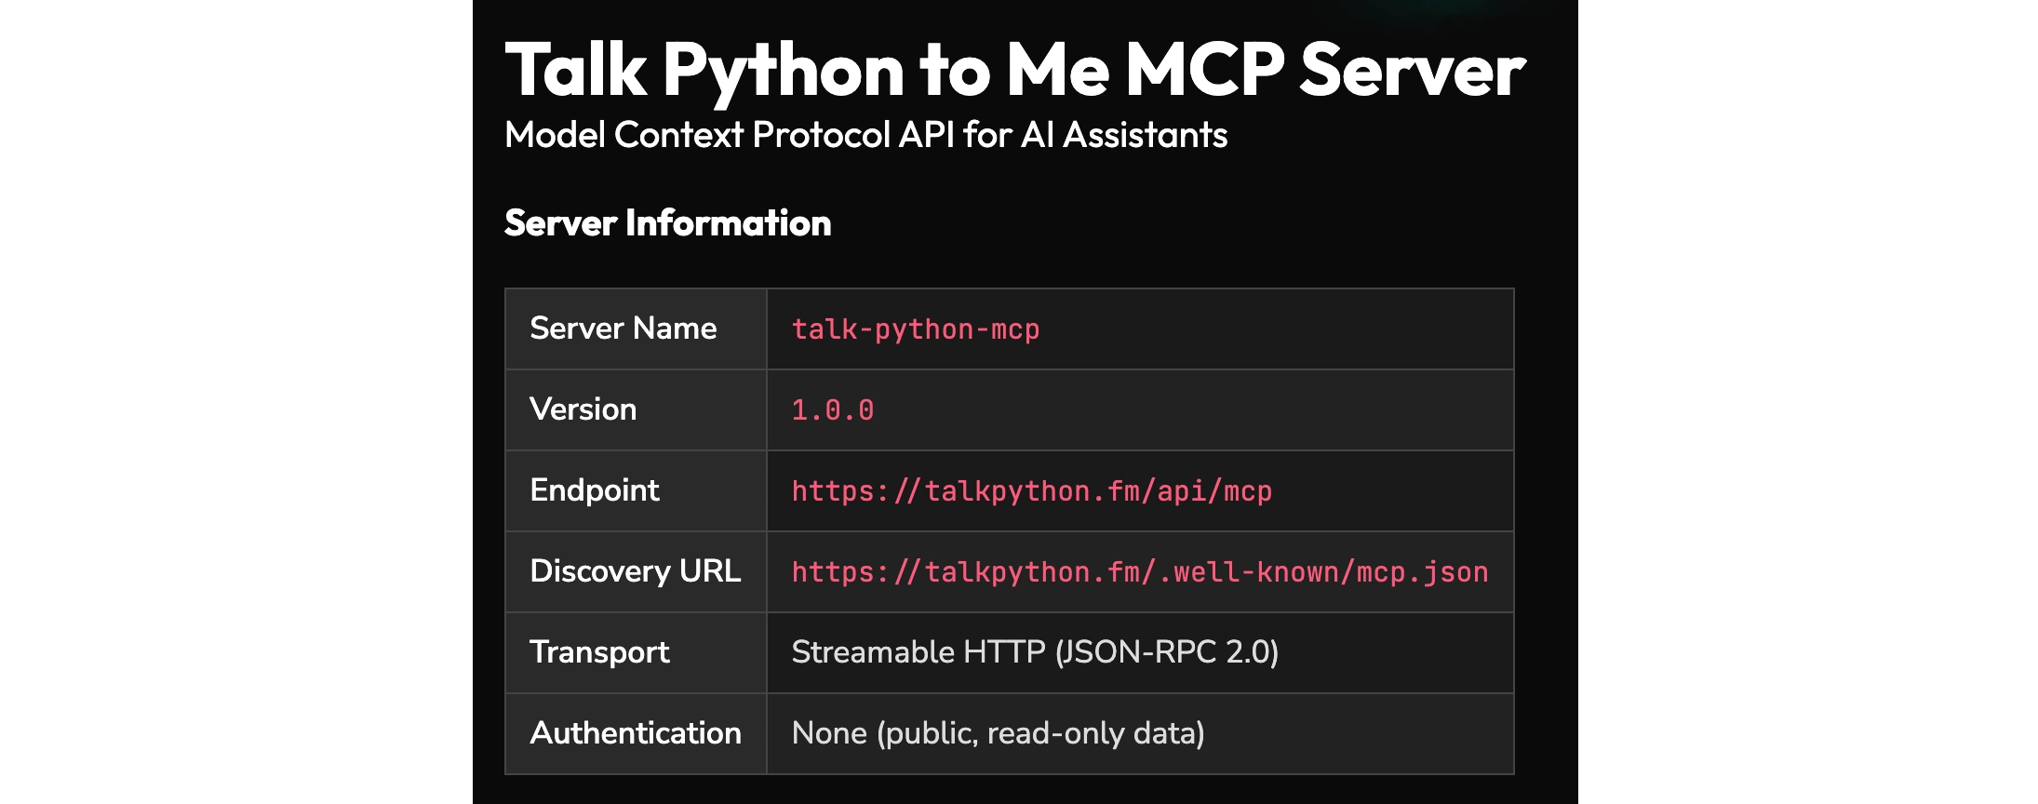
Task: Click the Streamable HTTP transport text
Action: (918, 652)
